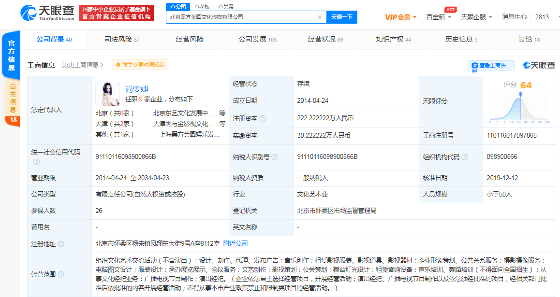Click 工商注册号 value 110116017097865

512,136
